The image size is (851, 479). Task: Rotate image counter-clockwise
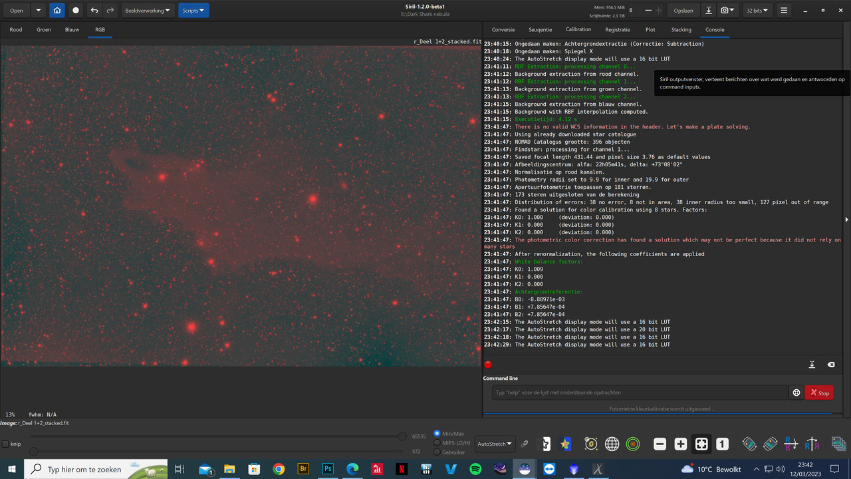(749, 444)
